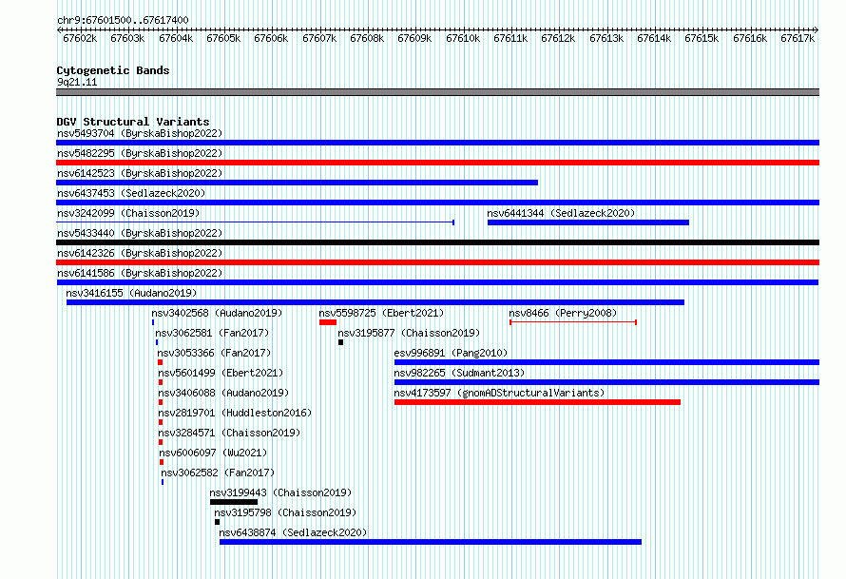Open nsv6006097 (Wu2021) label

(x=213, y=453)
